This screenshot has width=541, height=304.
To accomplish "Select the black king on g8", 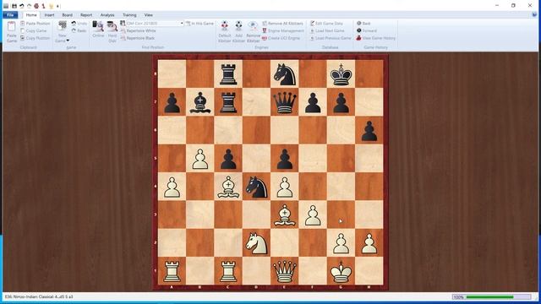I will 341,74.
